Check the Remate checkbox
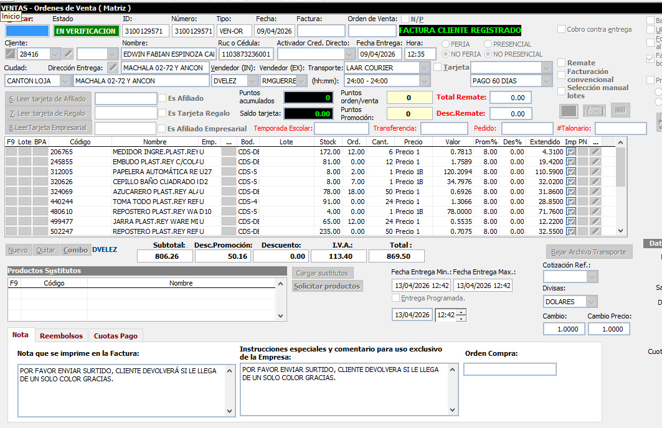This screenshot has width=662, height=428. coord(562,63)
